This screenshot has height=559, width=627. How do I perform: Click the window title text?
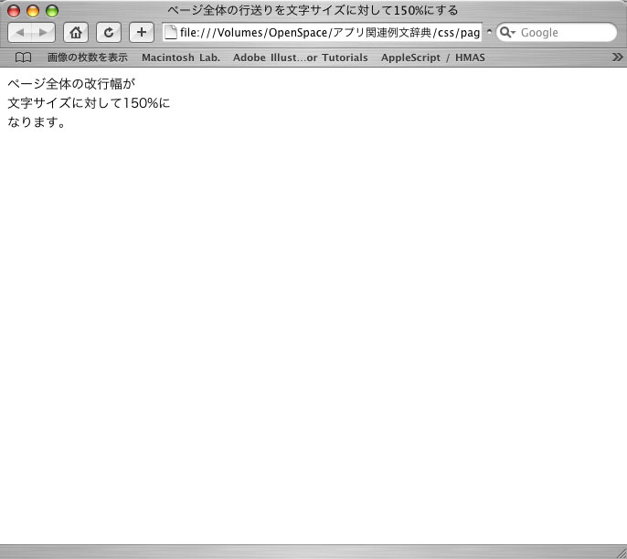(313, 10)
